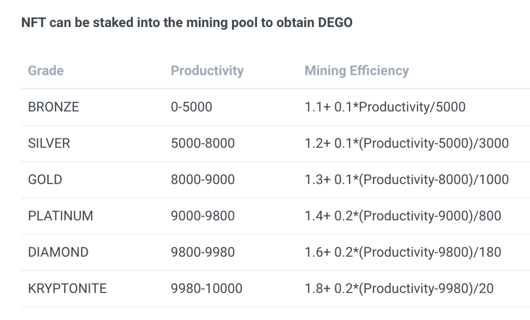Viewport: 530px width, 320px height.
Task: Select the DIAMOND grade cell
Action: (x=58, y=252)
